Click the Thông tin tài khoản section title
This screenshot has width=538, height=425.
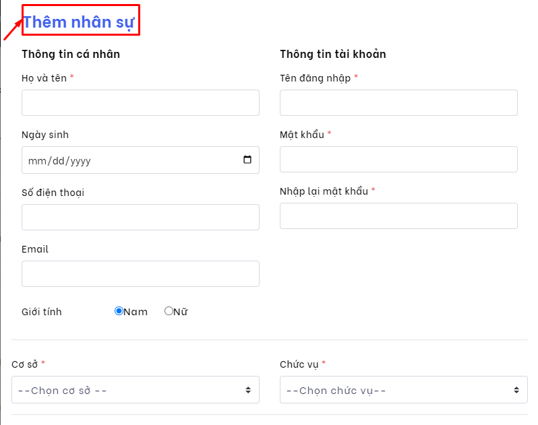tap(333, 54)
